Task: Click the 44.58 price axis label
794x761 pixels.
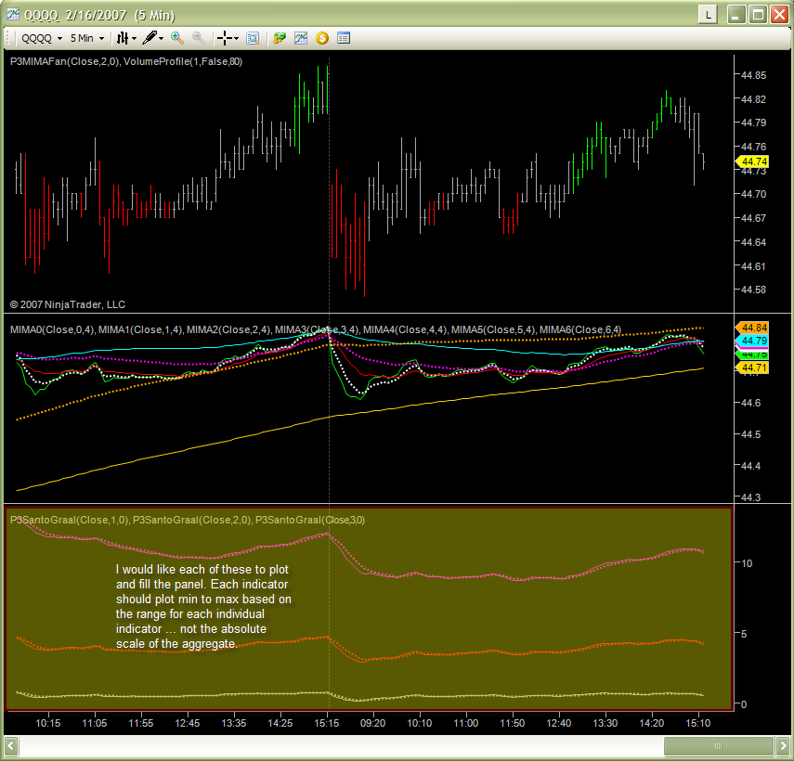Action: pos(753,290)
